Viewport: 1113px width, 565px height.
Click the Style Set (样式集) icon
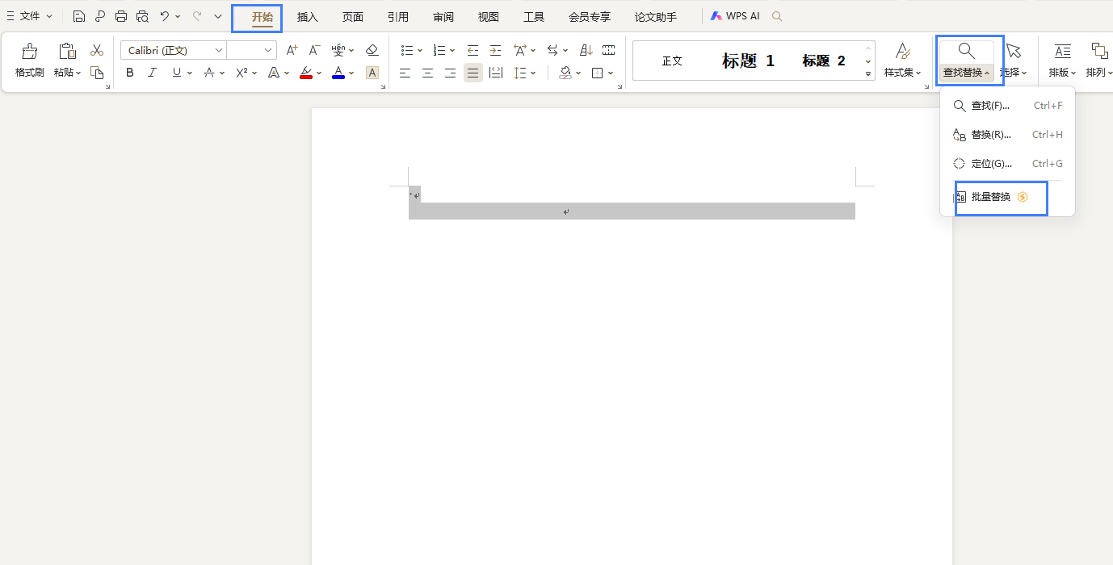(903, 52)
